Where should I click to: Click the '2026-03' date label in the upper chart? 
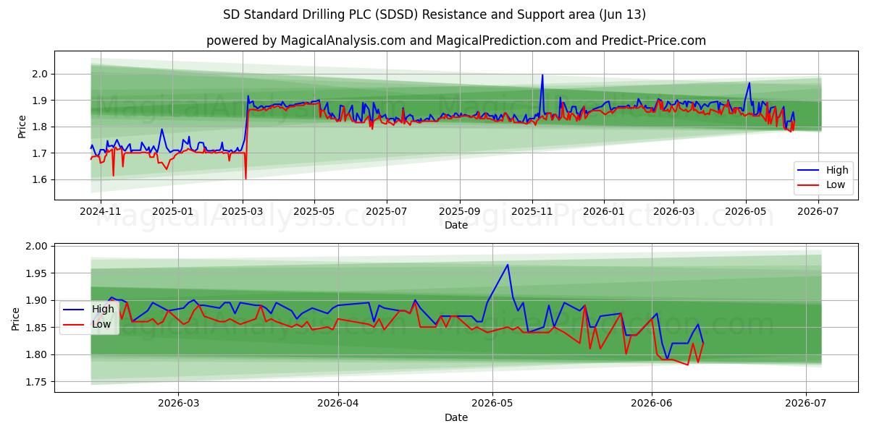(673, 211)
